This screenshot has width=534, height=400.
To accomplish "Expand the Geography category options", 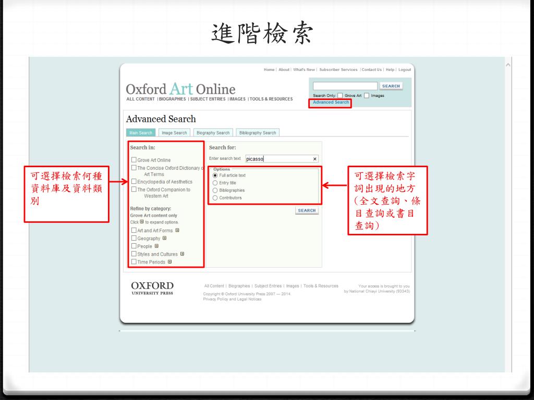I will tap(164, 238).
